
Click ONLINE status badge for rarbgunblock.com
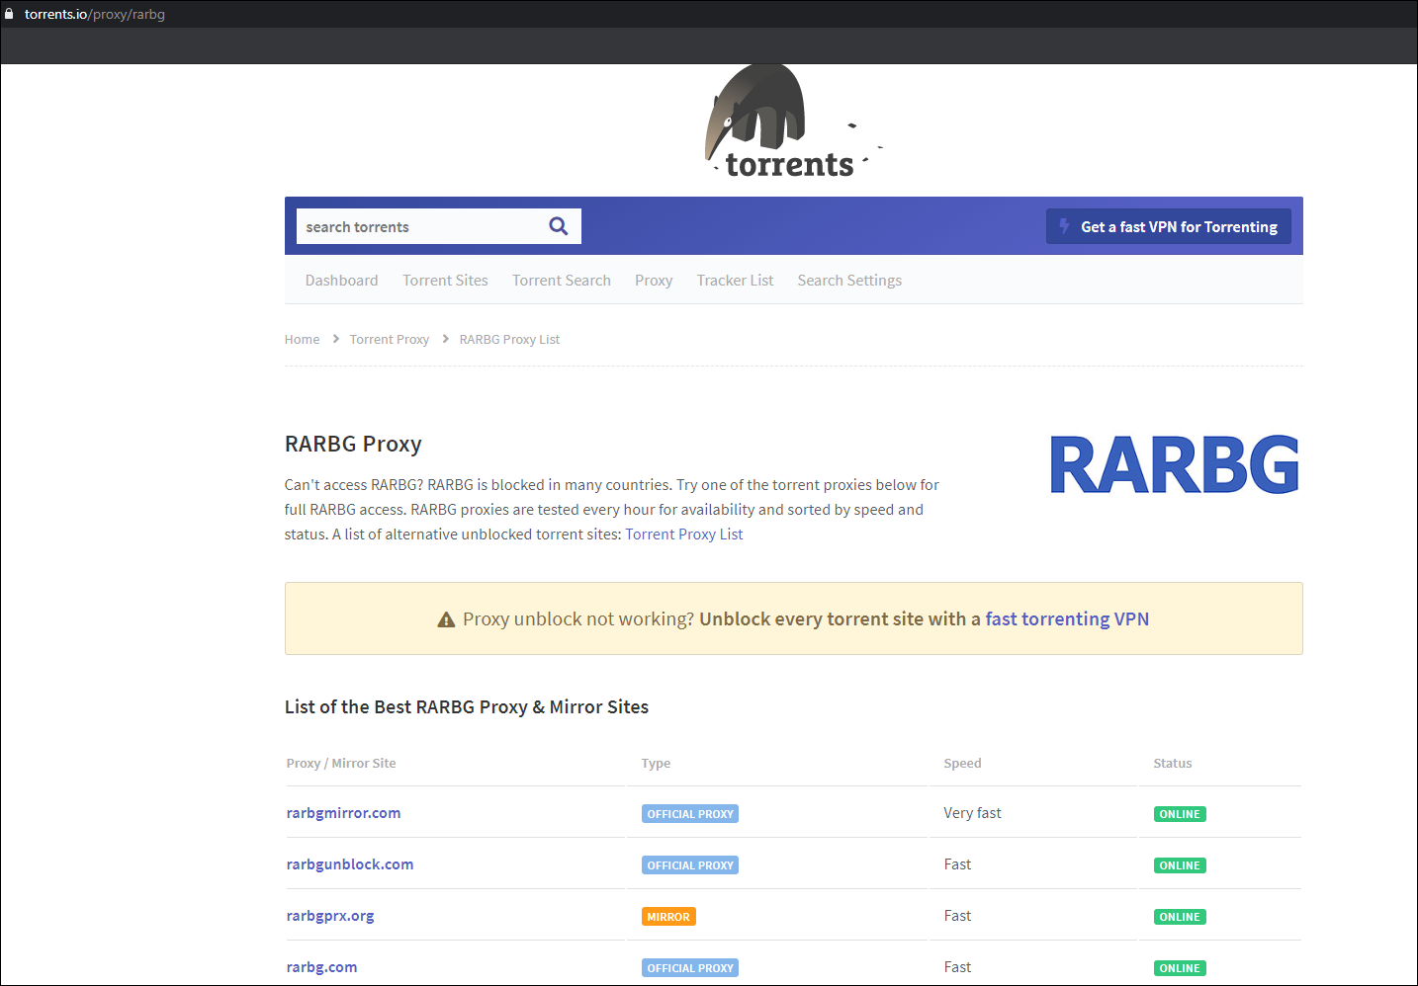point(1180,865)
